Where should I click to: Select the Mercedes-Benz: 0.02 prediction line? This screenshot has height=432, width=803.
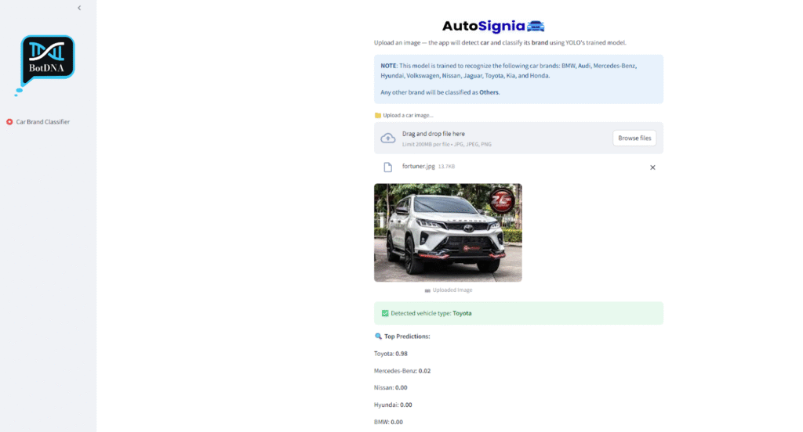[x=402, y=371]
